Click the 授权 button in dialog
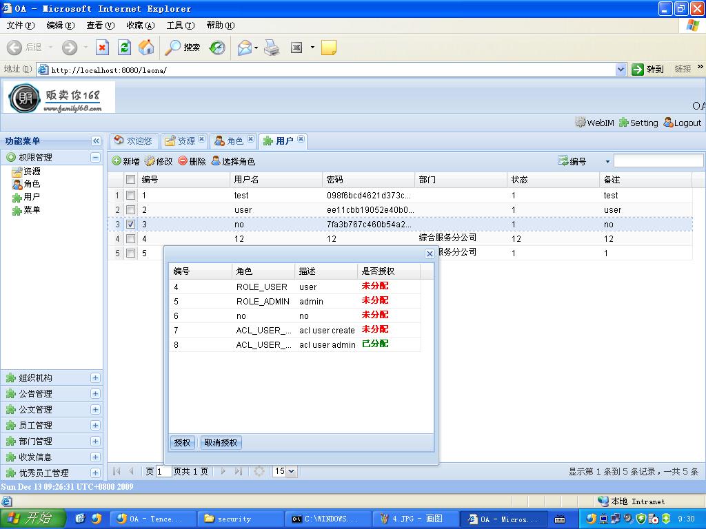This screenshot has height=529, width=706. click(182, 443)
